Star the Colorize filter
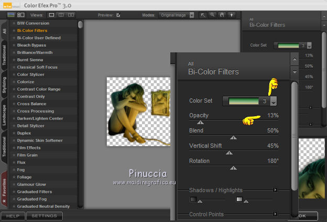This screenshot has height=222, width=327. (x=14, y=82)
